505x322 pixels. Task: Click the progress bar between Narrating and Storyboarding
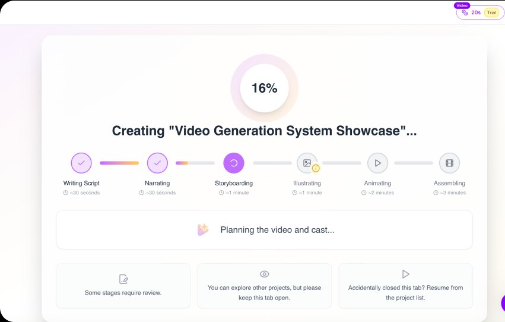(x=195, y=163)
